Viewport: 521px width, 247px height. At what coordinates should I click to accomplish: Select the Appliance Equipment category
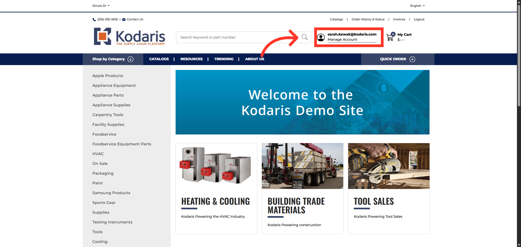coord(114,85)
